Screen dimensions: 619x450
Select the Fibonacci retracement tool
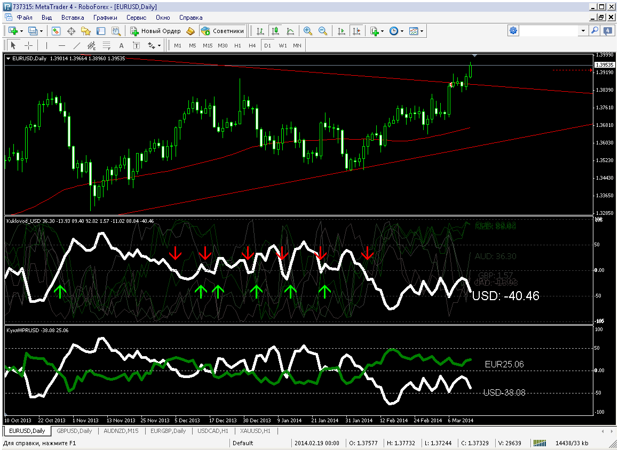(107, 45)
